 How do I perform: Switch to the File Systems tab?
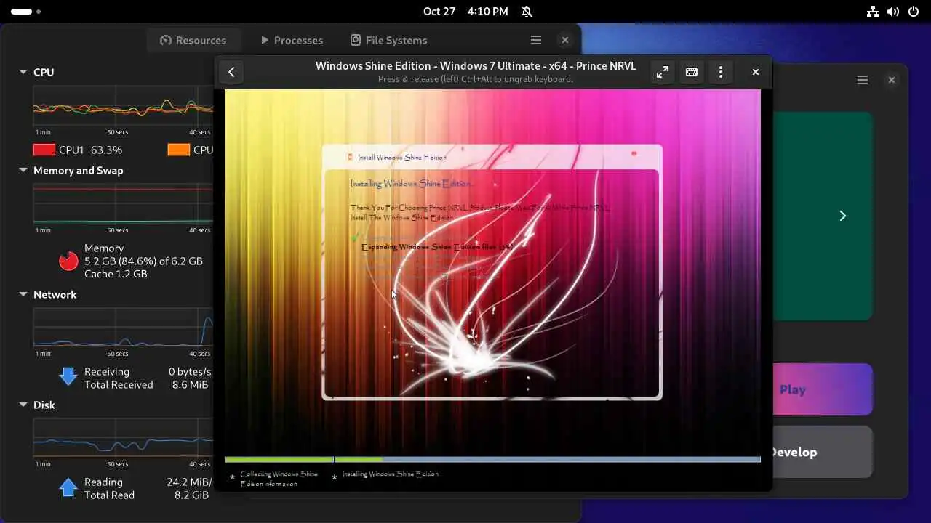point(388,40)
